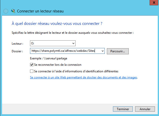Cancel with the Annuler button
159x116 pixels.
[145, 109]
